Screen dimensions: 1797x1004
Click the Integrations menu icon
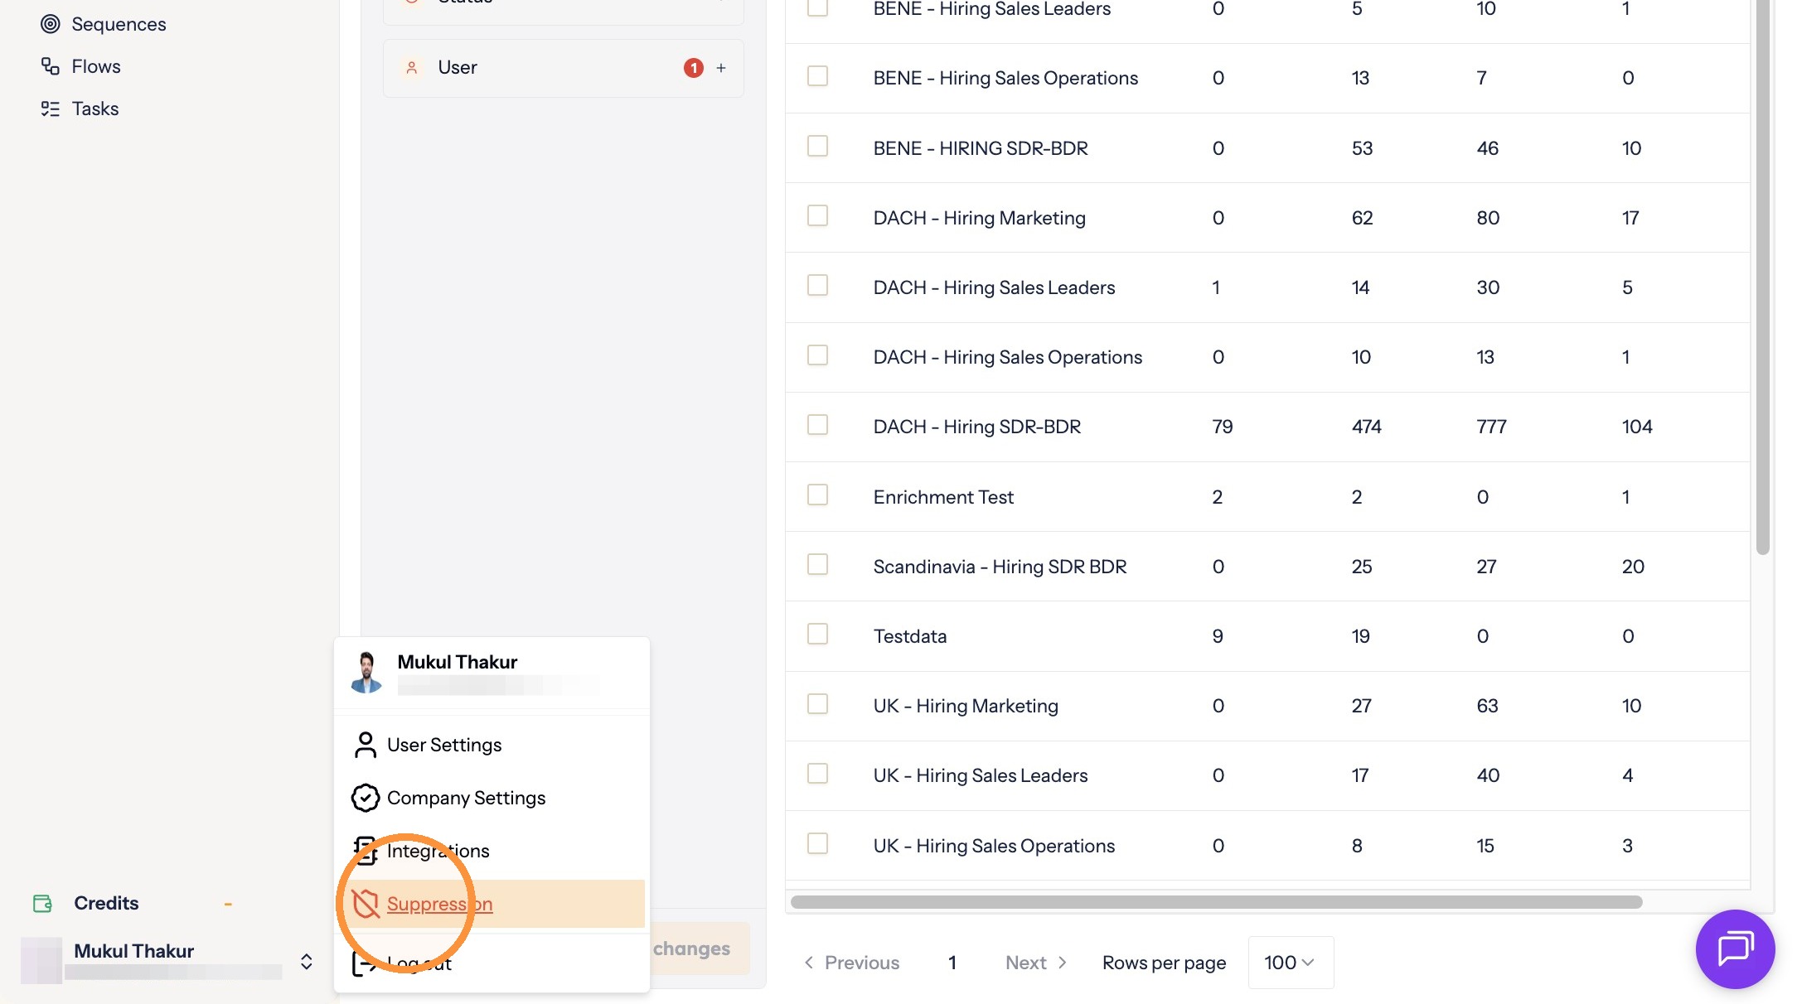click(365, 851)
